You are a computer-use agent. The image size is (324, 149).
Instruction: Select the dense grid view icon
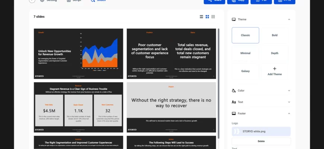point(213,17)
